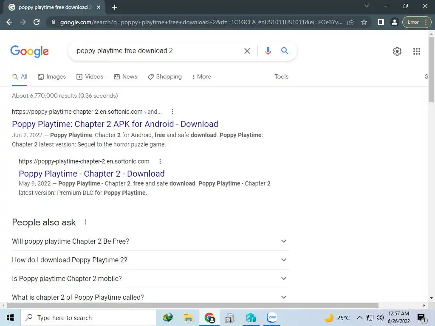Open Poppy Playtime Chapter 2 APK link
This screenshot has width=435, height=326.
[115, 124]
